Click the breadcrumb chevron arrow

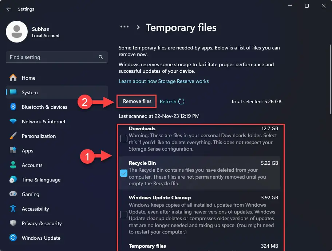pos(138,27)
